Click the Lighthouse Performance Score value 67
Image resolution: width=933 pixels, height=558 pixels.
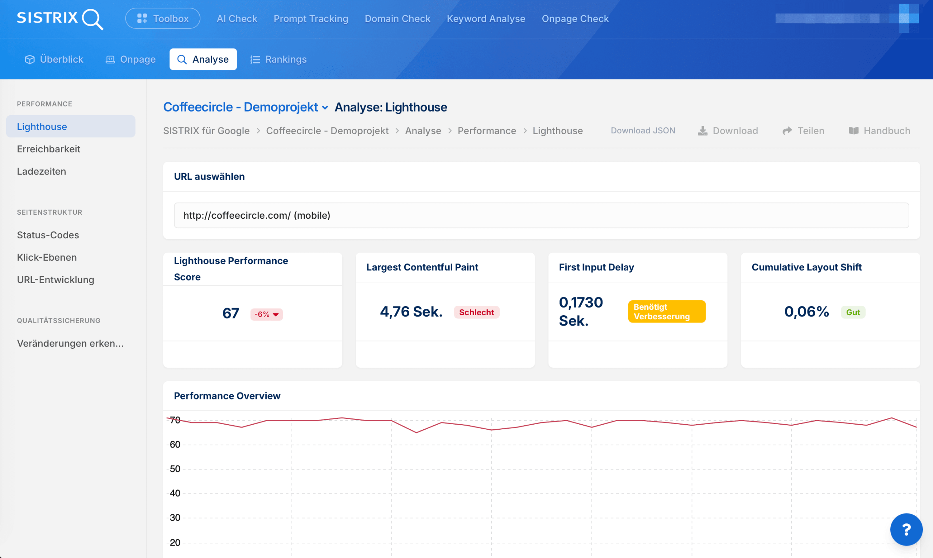pos(230,313)
